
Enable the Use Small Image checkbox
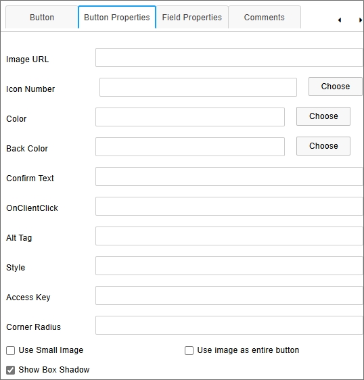pos(10,350)
